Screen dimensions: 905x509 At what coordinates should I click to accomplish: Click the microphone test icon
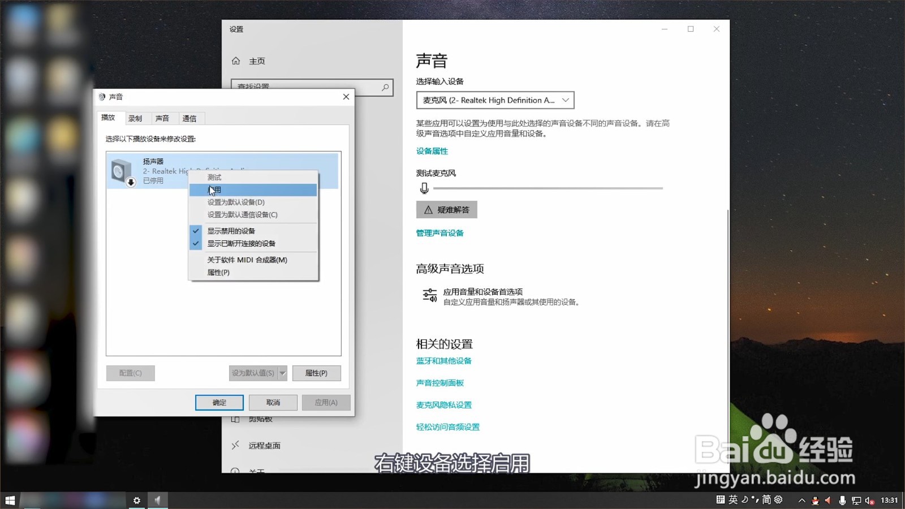pyautogui.click(x=424, y=188)
